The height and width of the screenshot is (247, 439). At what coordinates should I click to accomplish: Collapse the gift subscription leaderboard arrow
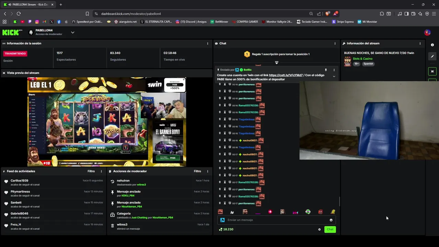coord(276,62)
